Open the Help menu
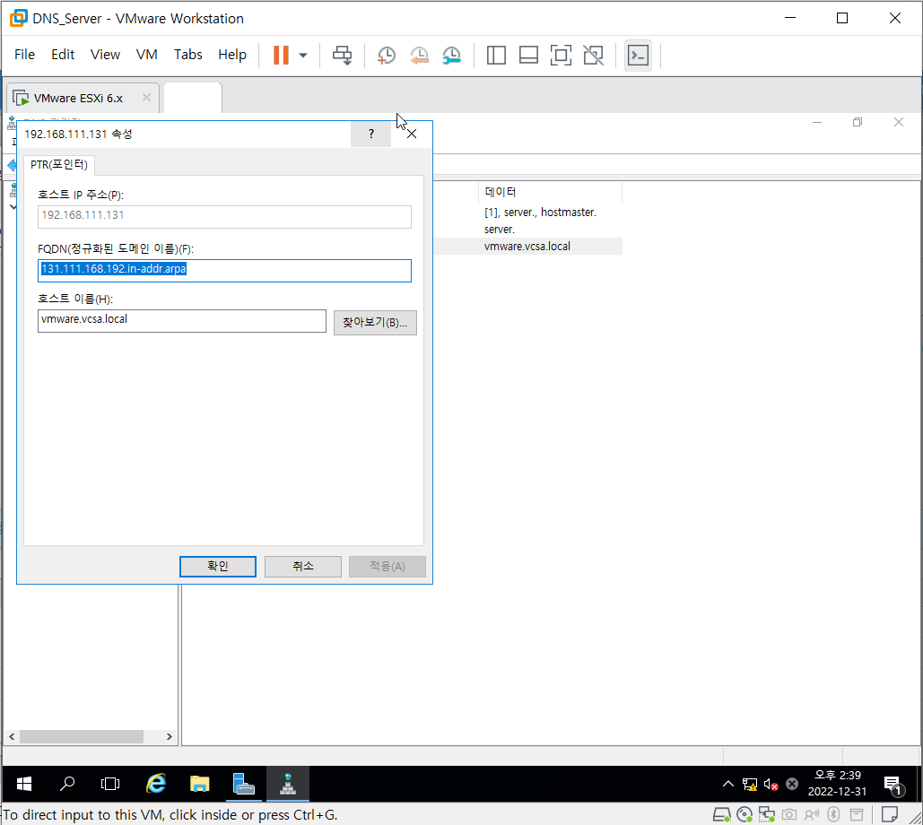Viewport: 923px width, 825px height. tap(232, 54)
